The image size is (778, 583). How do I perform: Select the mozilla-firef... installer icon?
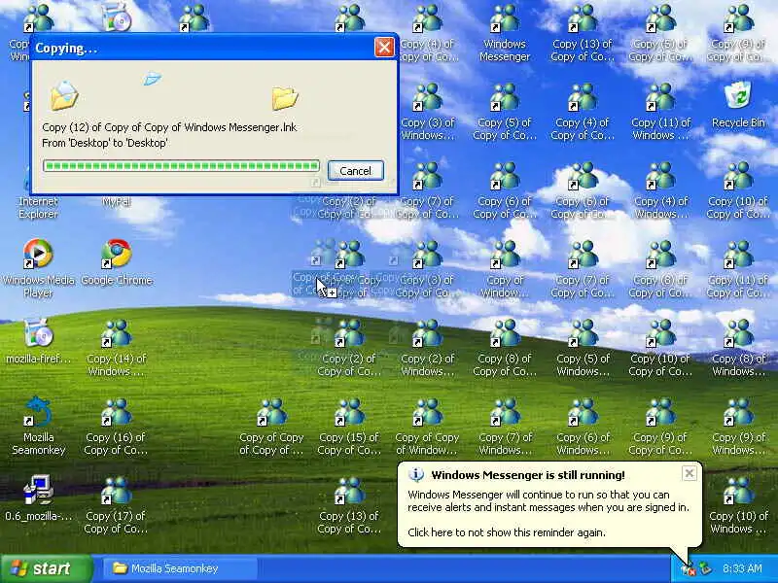[38, 341]
